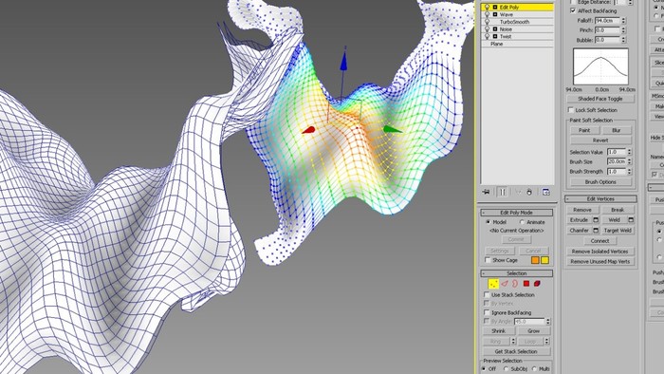Switch to Border sub-object selection icon
Viewport: 664px width, 374px height.
click(515, 284)
